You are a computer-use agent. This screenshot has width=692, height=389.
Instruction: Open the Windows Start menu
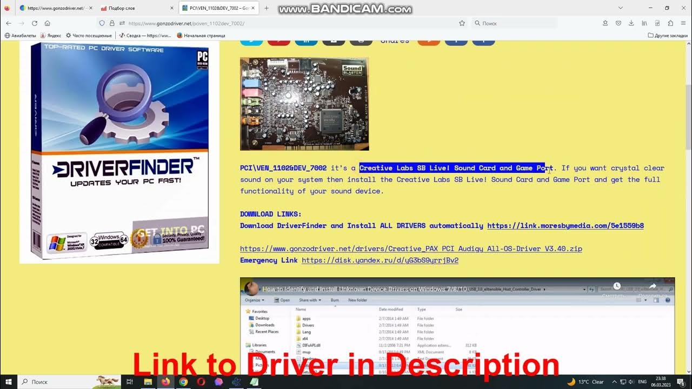point(9,381)
